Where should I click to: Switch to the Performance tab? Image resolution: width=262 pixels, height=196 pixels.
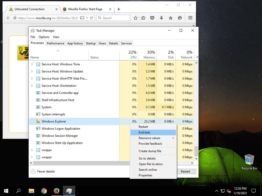[x=56, y=43]
